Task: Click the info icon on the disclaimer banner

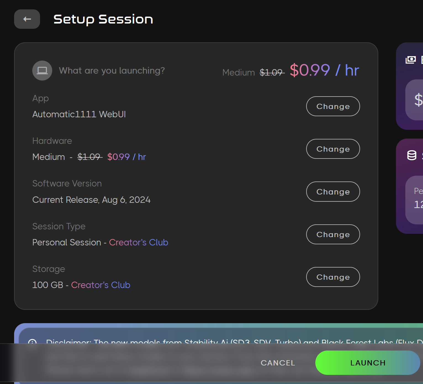Action: [x=33, y=343]
